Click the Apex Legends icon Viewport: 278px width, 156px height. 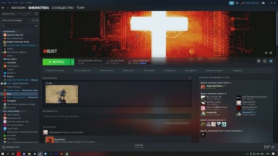coord(5,114)
